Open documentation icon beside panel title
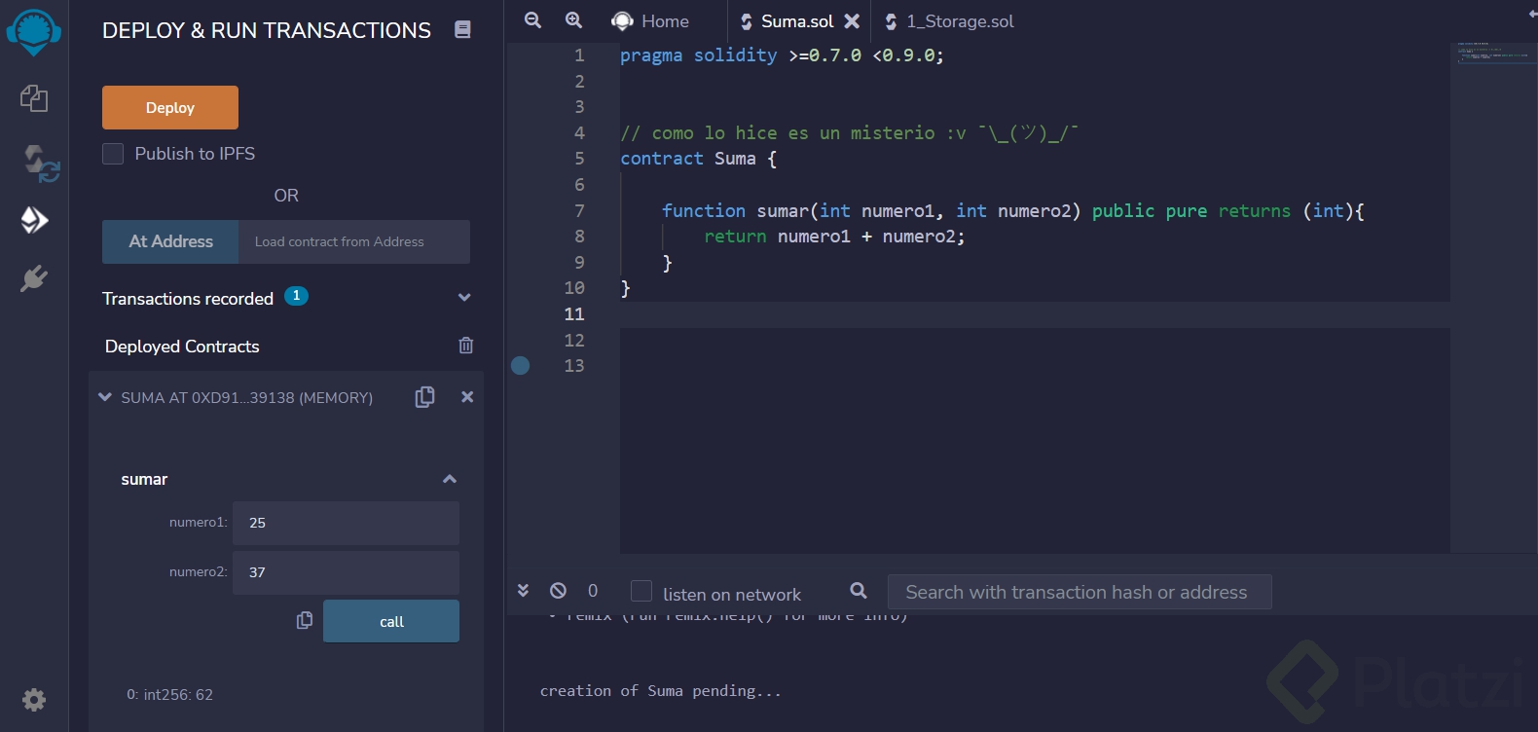Image resolution: width=1538 pixels, height=732 pixels. tap(462, 30)
